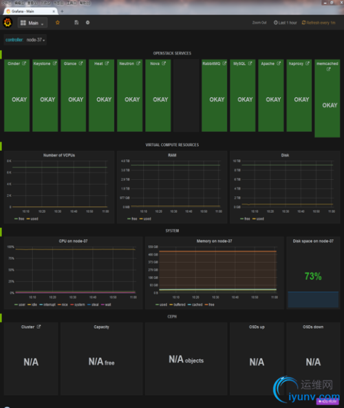Click the Zoom Out button
This screenshot has height=408, width=344.
click(259, 23)
